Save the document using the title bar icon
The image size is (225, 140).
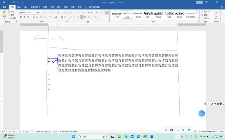(4, 3)
